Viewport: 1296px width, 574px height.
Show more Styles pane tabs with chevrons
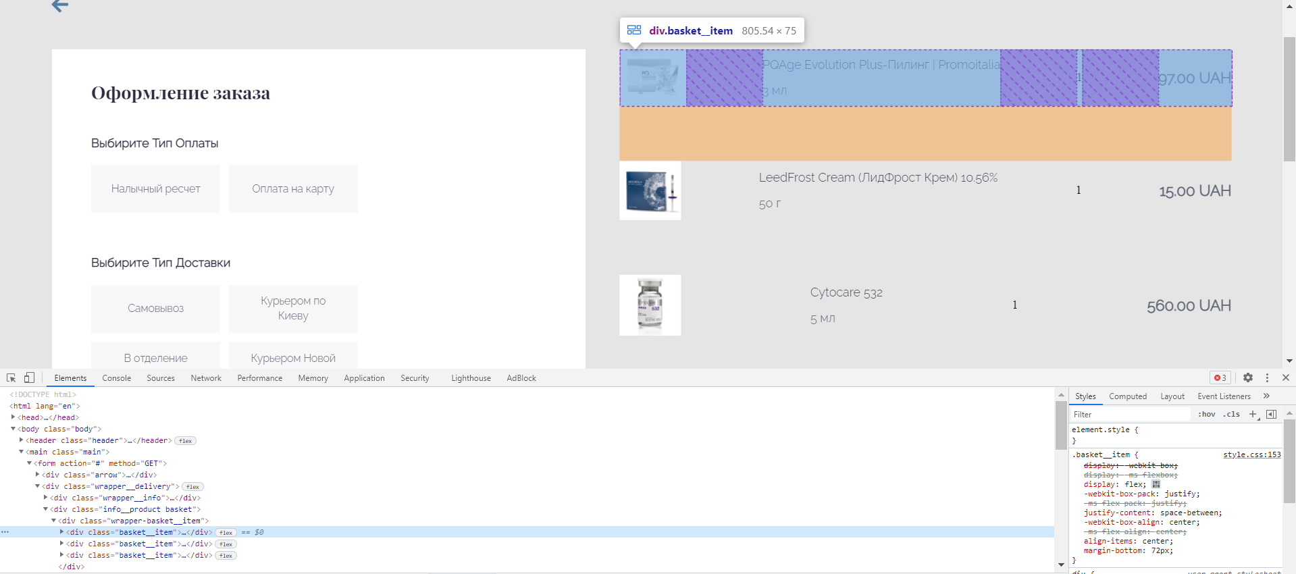click(1266, 396)
